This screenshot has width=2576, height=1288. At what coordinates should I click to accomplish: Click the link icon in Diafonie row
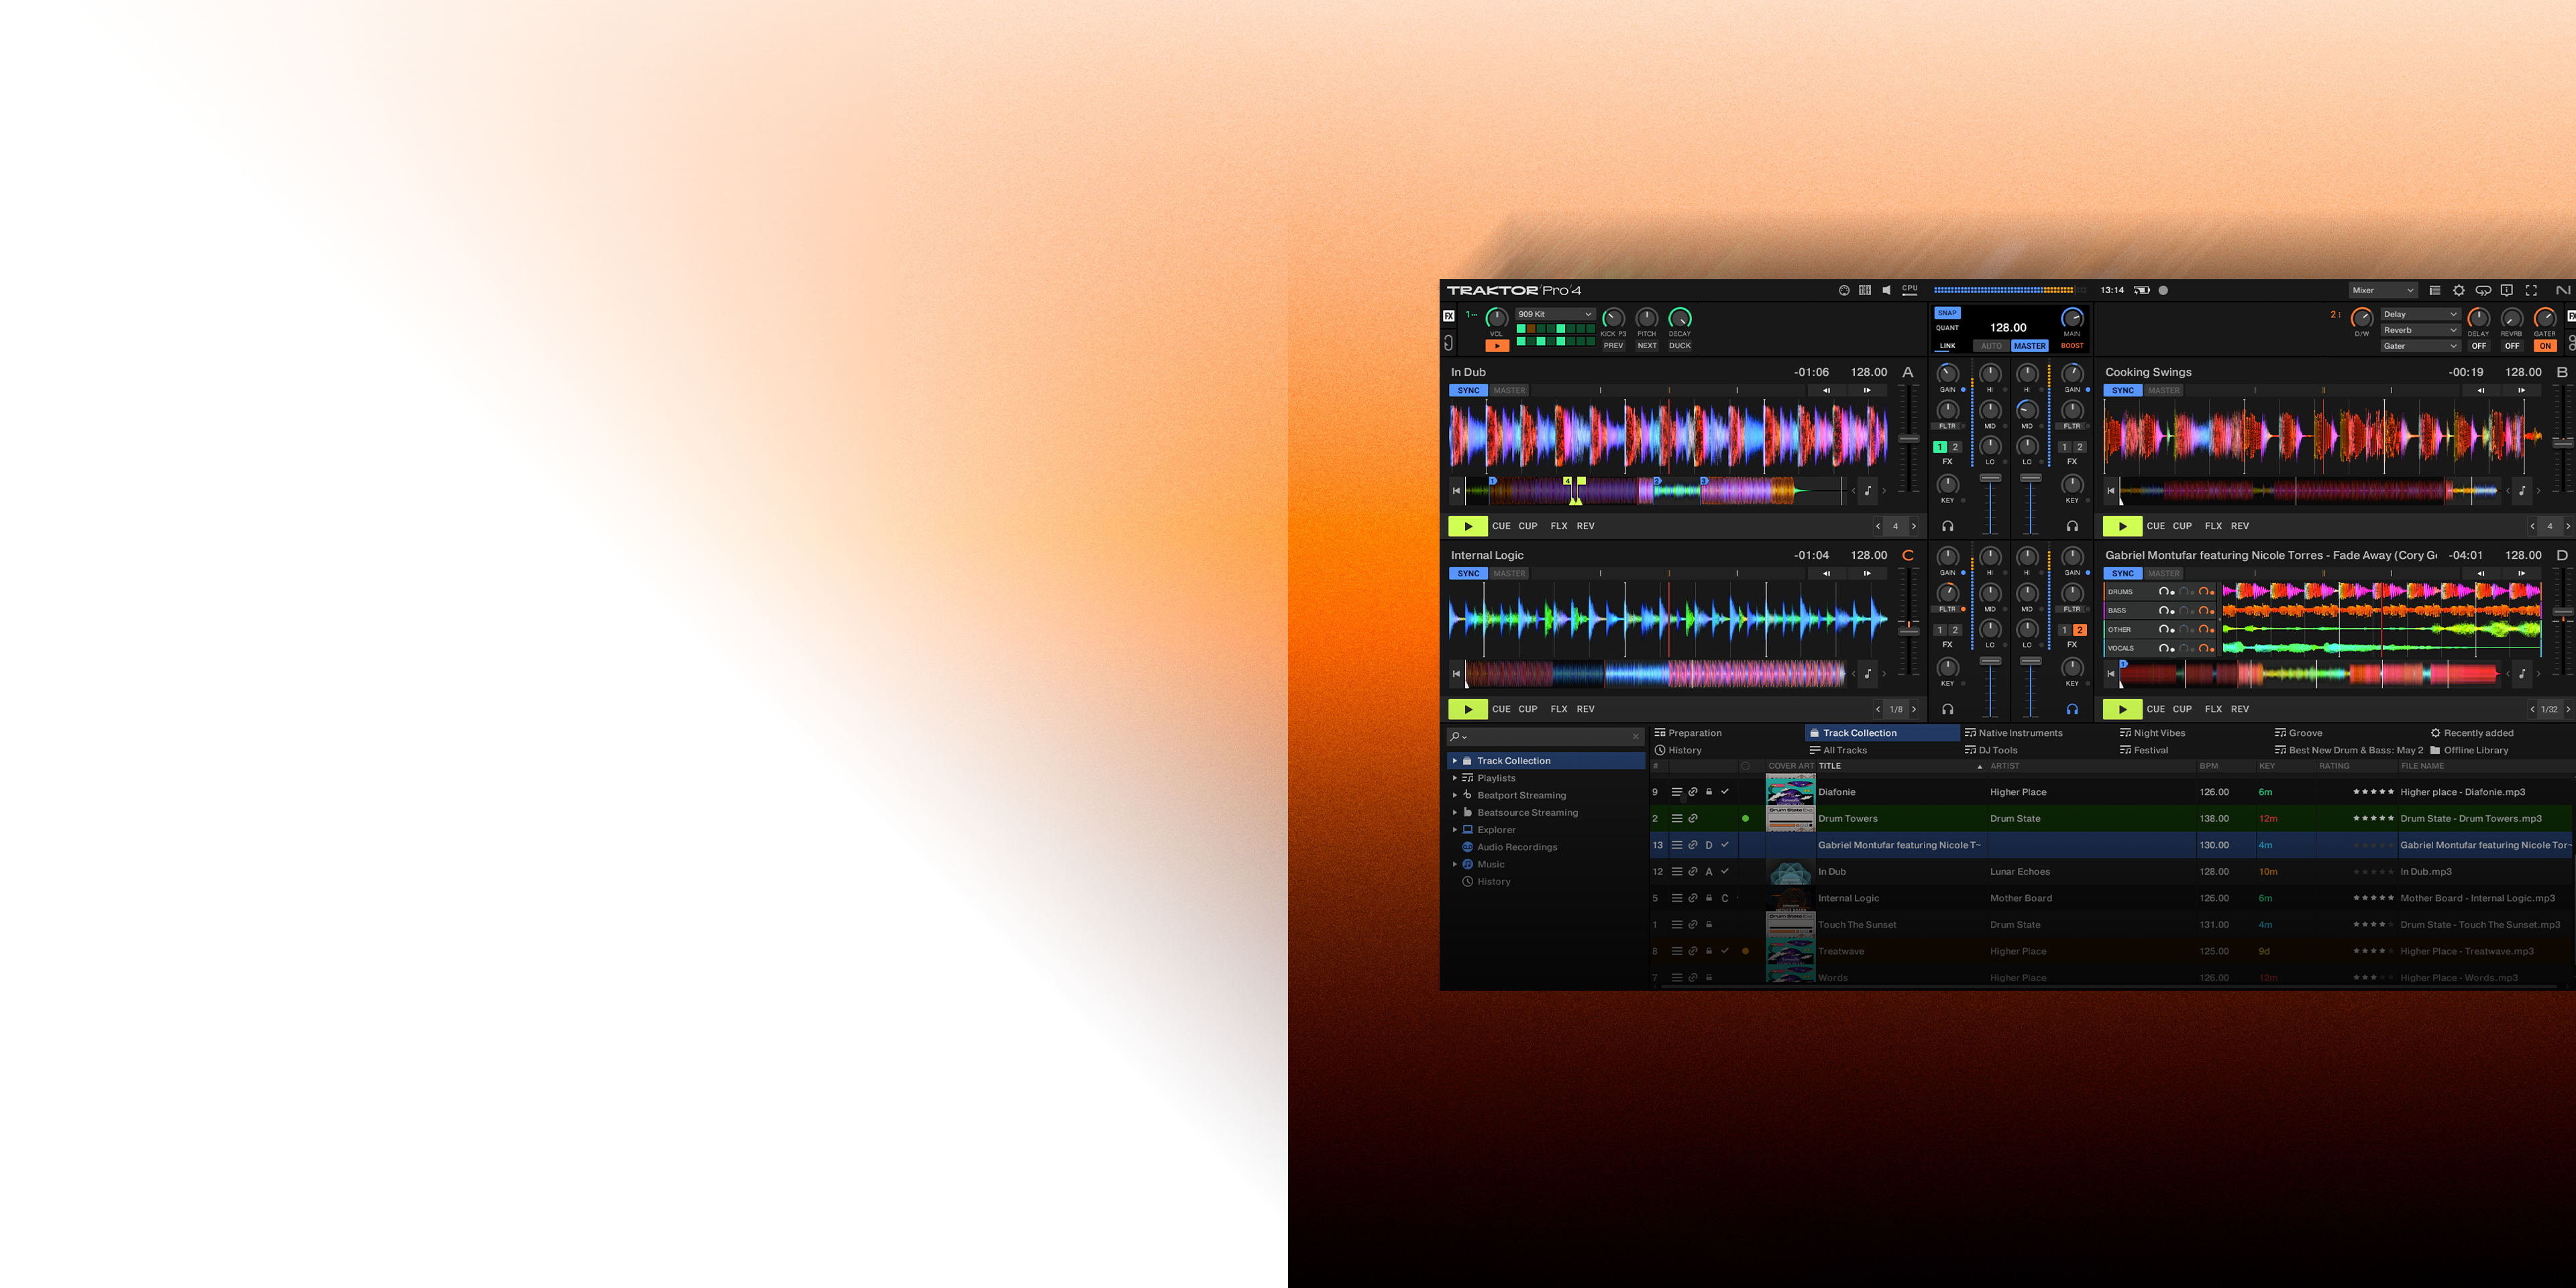tap(1693, 792)
